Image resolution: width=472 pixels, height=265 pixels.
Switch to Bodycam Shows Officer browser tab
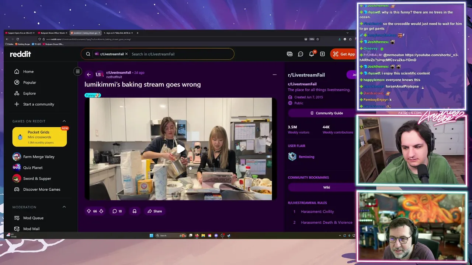pyautogui.click(x=52, y=33)
